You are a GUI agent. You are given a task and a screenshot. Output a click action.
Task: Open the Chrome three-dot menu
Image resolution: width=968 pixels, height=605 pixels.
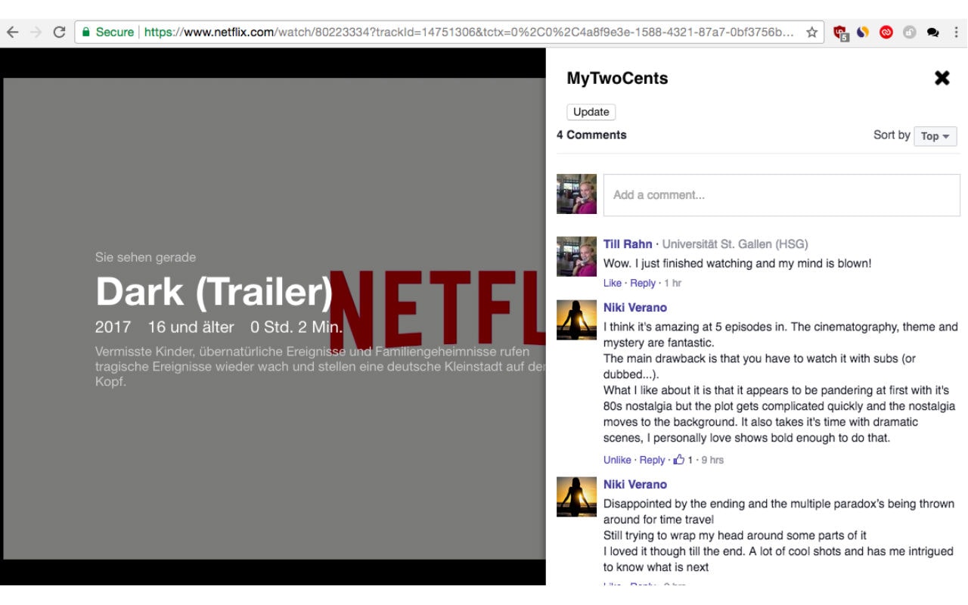click(956, 33)
